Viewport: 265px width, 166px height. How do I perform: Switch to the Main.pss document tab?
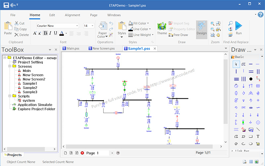coord(71,49)
